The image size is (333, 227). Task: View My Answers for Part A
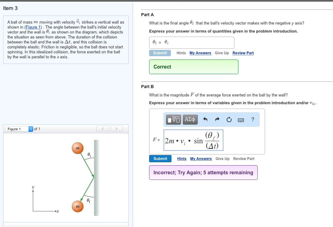(200, 53)
